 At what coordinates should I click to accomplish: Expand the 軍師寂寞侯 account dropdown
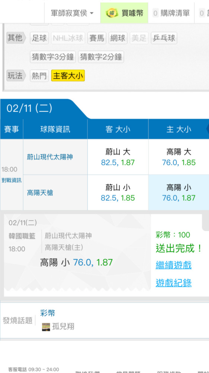tap(73, 13)
